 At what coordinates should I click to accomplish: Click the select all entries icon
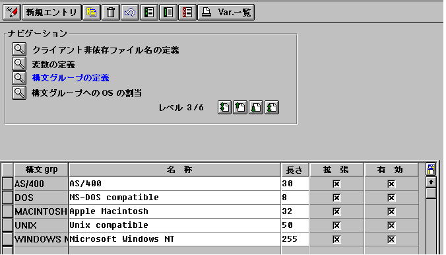(148, 13)
